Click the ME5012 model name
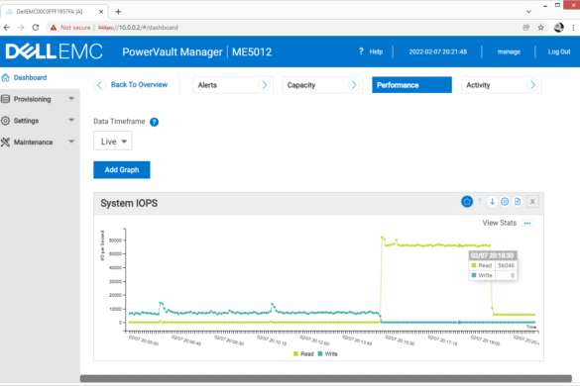580x386 pixels. [x=252, y=51]
